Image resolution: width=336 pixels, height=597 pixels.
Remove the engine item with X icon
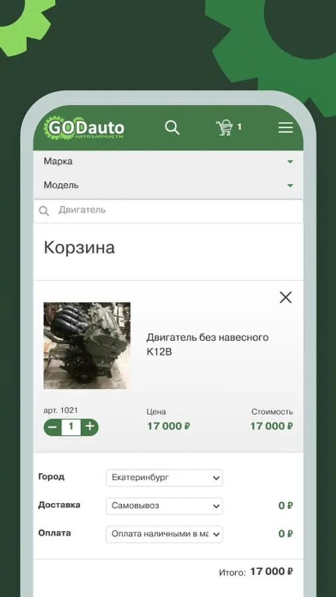pyautogui.click(x=286, y=297)
